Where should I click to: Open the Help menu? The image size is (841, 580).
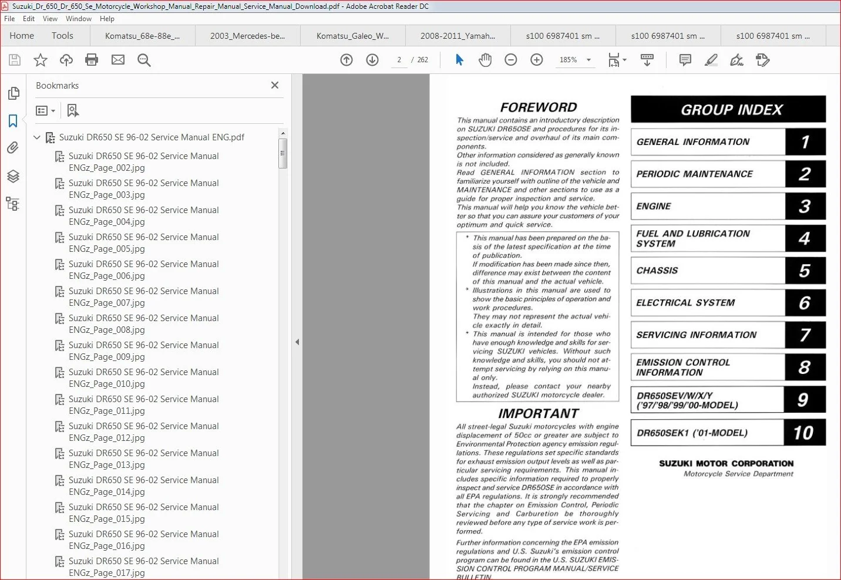[107, 19]
